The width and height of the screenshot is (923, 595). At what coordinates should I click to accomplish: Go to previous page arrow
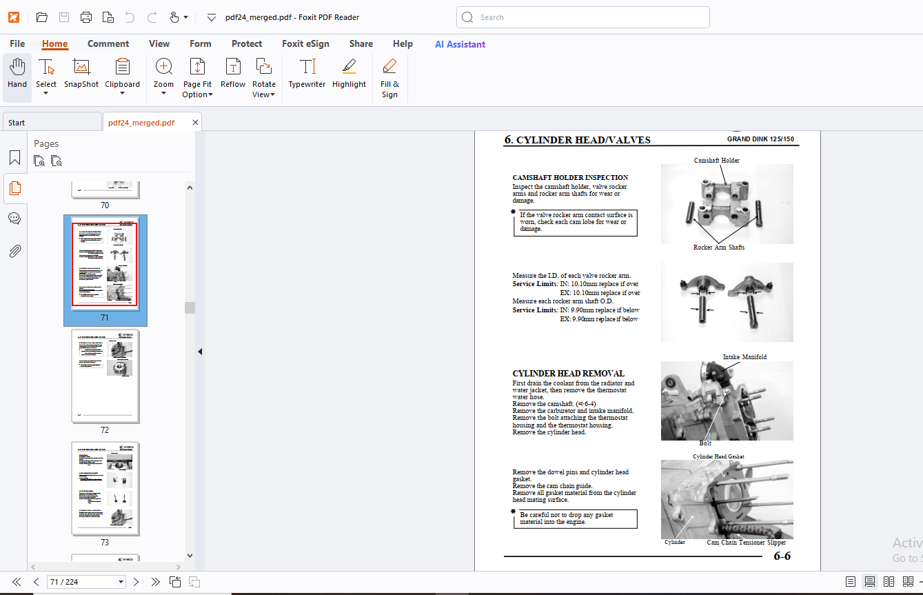point(37,582)
